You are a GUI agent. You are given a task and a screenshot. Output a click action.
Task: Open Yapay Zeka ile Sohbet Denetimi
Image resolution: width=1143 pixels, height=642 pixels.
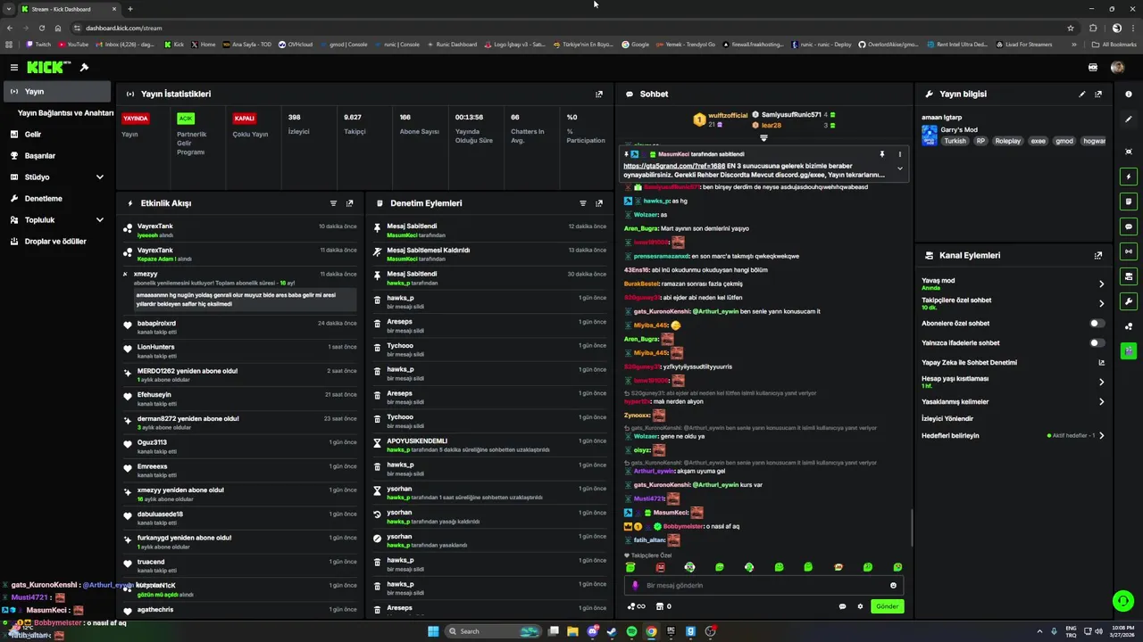969,363
